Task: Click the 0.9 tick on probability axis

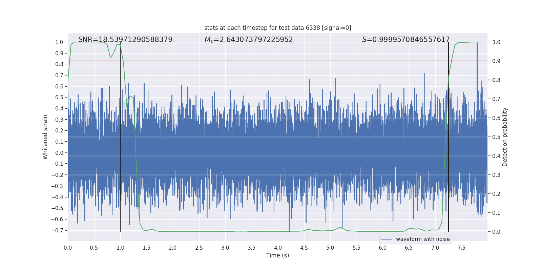Action: pyautogui.click(x=496, y=61)
